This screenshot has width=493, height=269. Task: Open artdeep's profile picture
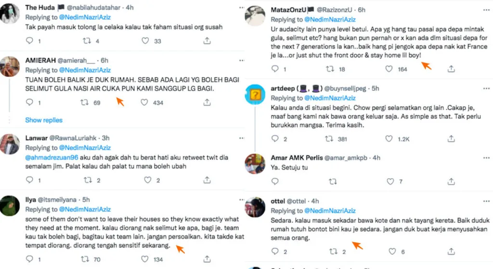255,94
